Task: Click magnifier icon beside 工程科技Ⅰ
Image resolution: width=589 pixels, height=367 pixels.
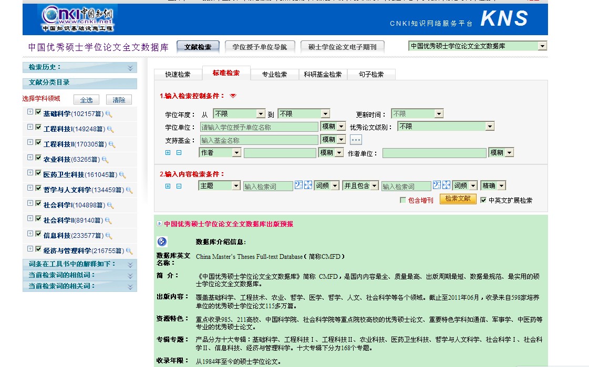Action: [110, 129]
